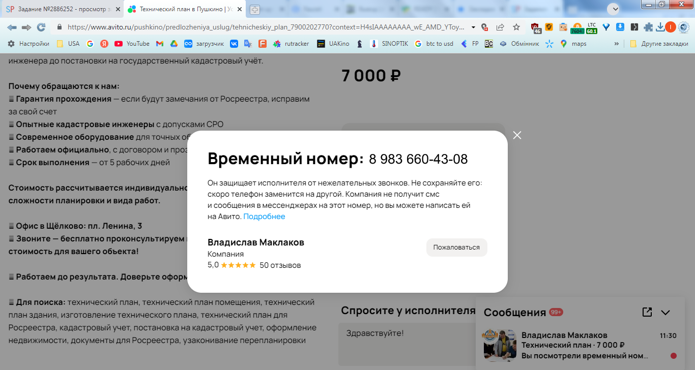
Task: Share this page from the address bar
Action: (x=500, y=27)
